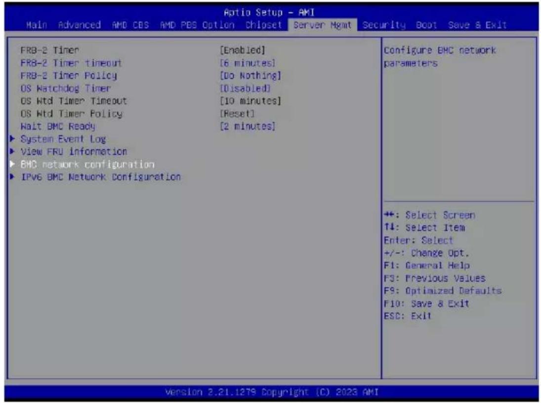Open the Advanced tab

coord(80,25)
